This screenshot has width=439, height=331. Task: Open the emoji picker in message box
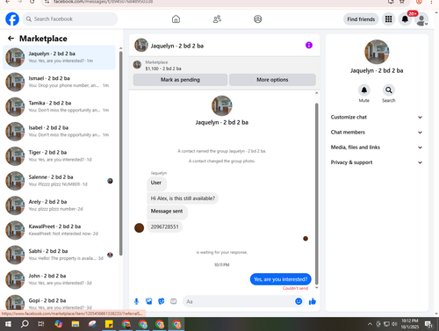click(x=299, y=301)
